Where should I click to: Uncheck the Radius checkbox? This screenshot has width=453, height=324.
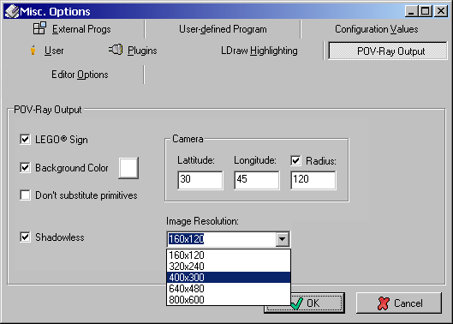295,160
